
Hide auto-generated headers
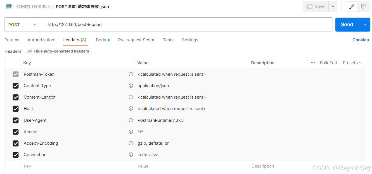coord(58,51)
